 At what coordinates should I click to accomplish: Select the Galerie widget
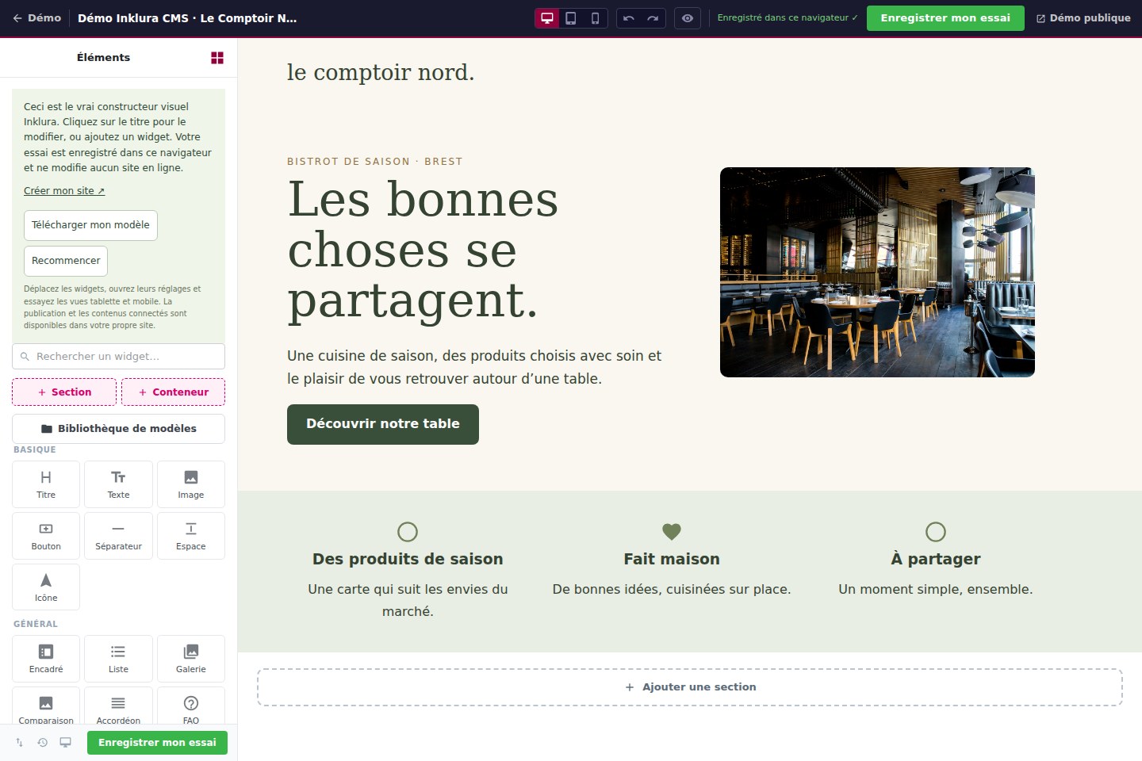click(191, 659)
